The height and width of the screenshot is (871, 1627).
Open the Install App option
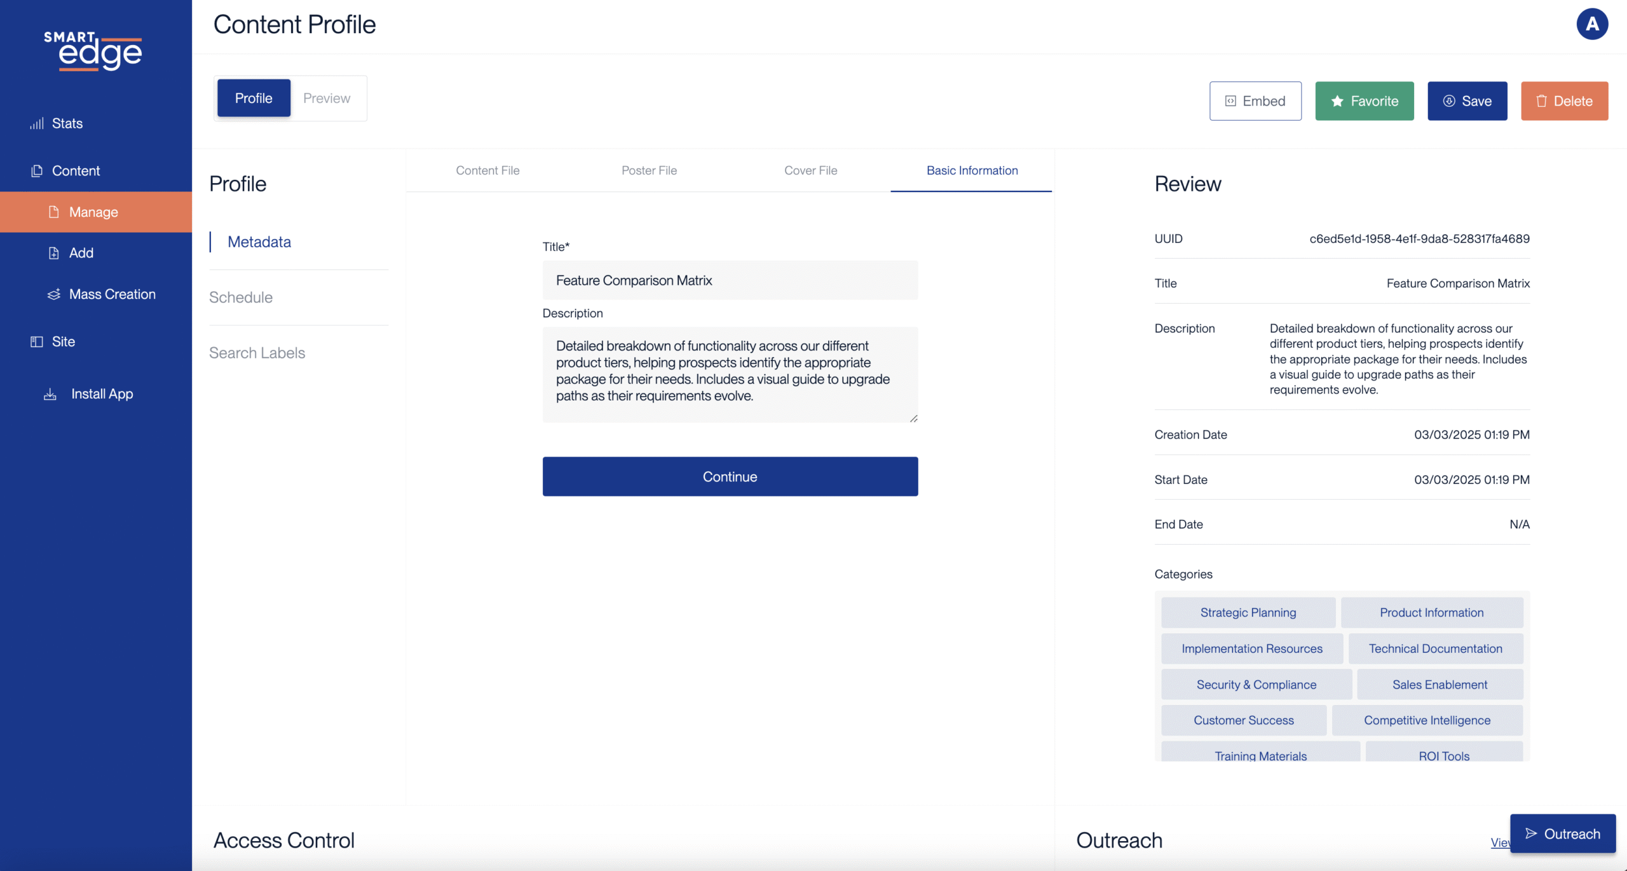89,394
